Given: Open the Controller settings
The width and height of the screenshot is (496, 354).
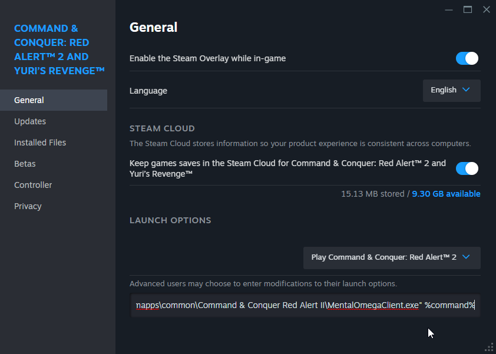Looking at the screenshot, I should click(33, 185).
